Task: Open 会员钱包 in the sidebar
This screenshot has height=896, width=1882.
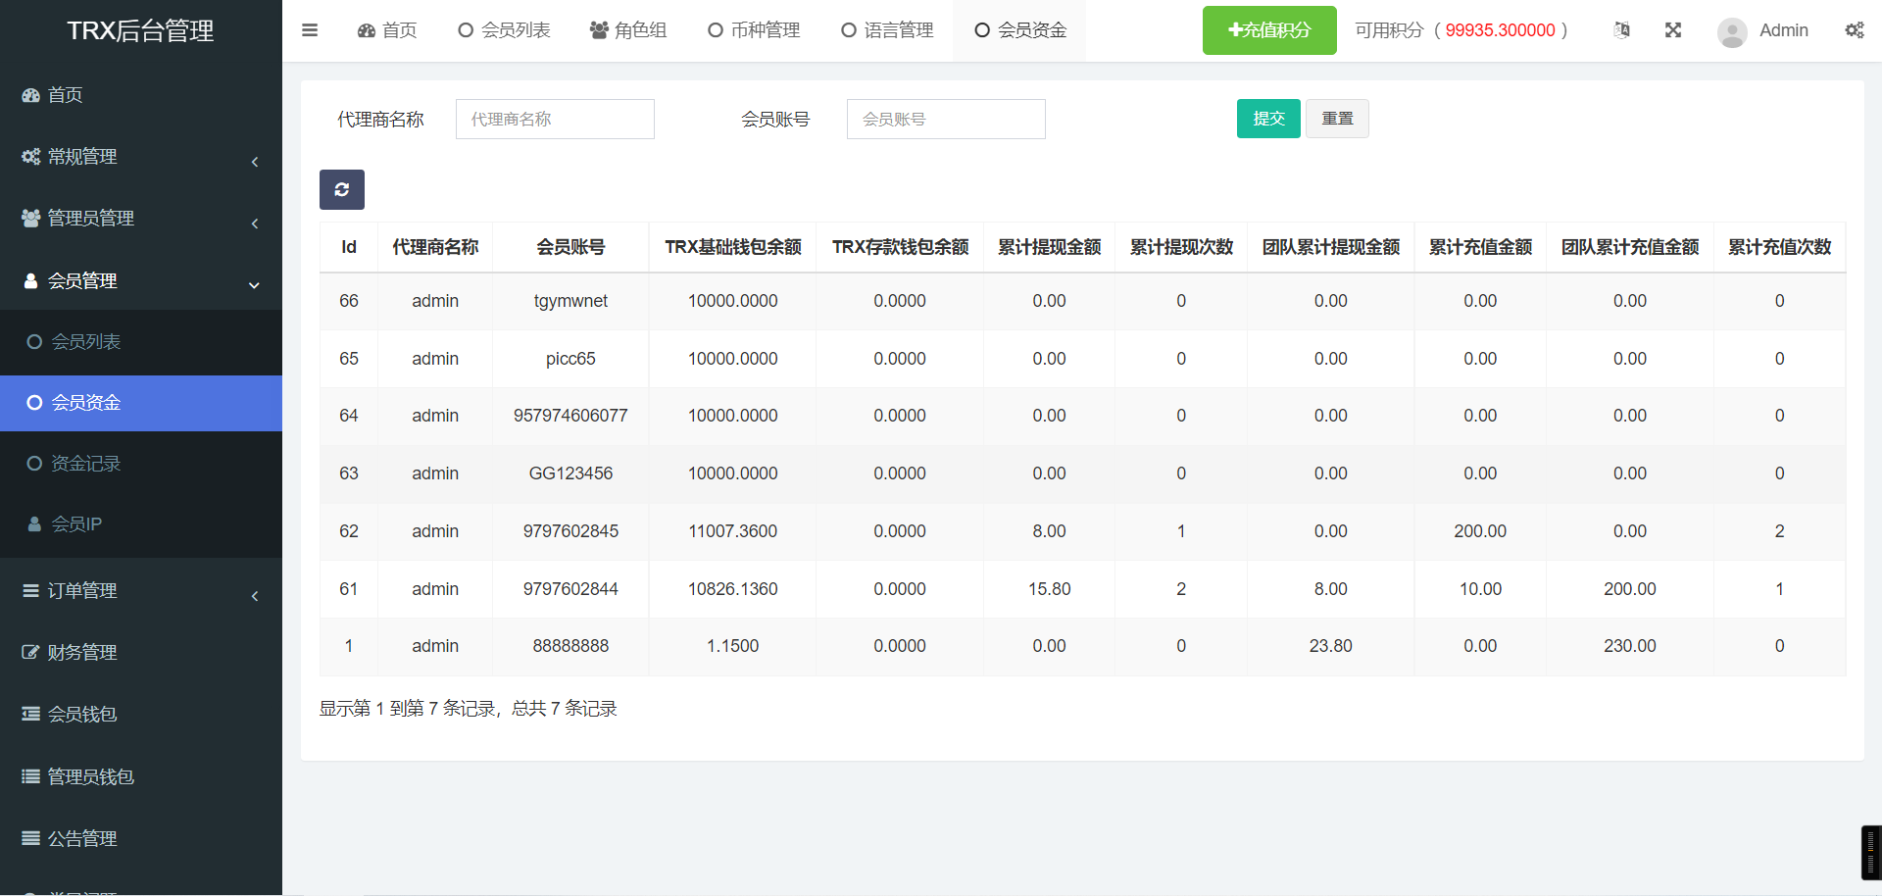Action: [82, 715]
